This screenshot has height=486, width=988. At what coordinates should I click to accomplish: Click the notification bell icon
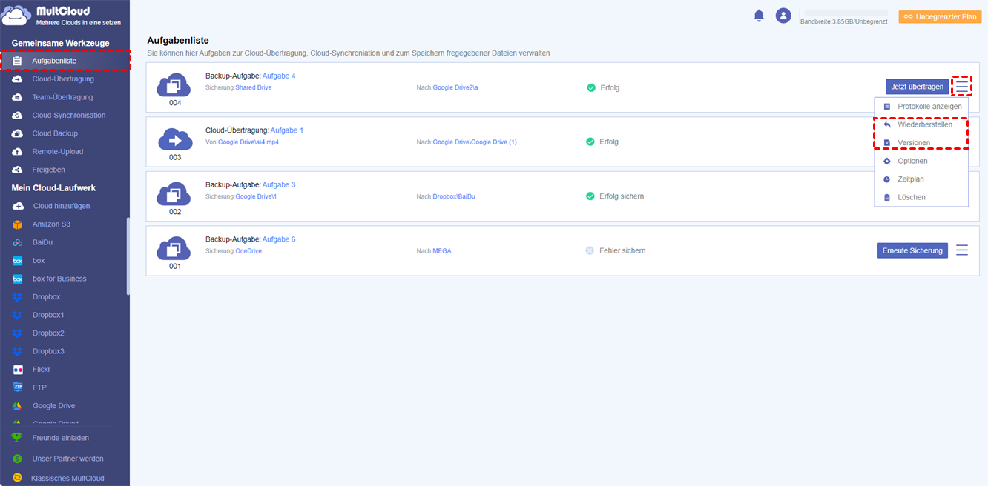pos(759,16)
